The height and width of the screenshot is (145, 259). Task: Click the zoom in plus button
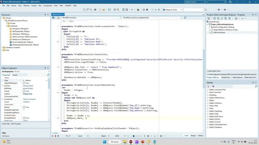[144, 136]
